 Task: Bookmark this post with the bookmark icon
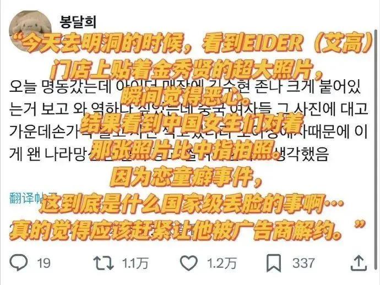pos(274,263)
